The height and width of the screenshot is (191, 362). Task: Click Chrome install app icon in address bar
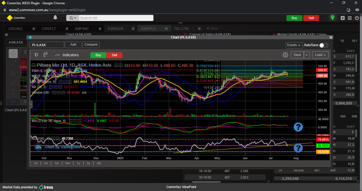[349, 10]
